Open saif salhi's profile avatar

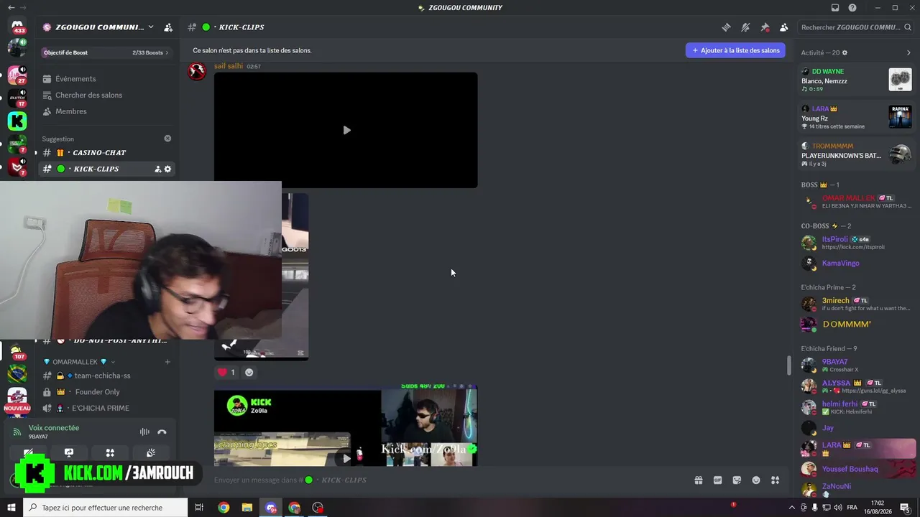pyautogui.click(x=197, y=72)
